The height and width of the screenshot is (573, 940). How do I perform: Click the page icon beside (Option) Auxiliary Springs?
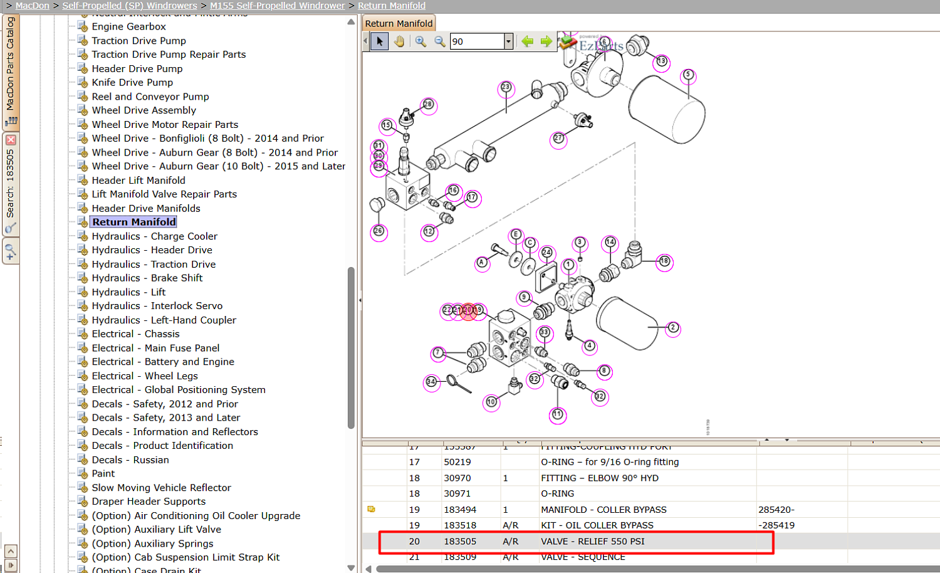[82, 543]
